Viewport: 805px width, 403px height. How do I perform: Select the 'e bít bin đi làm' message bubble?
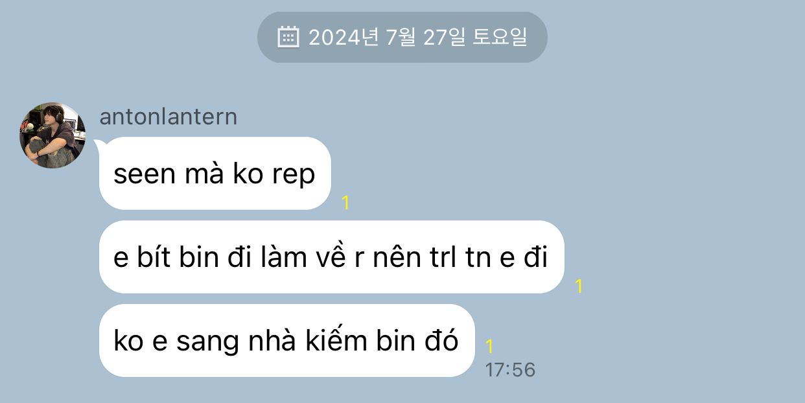pyautogui.click(x=331, y=257)
